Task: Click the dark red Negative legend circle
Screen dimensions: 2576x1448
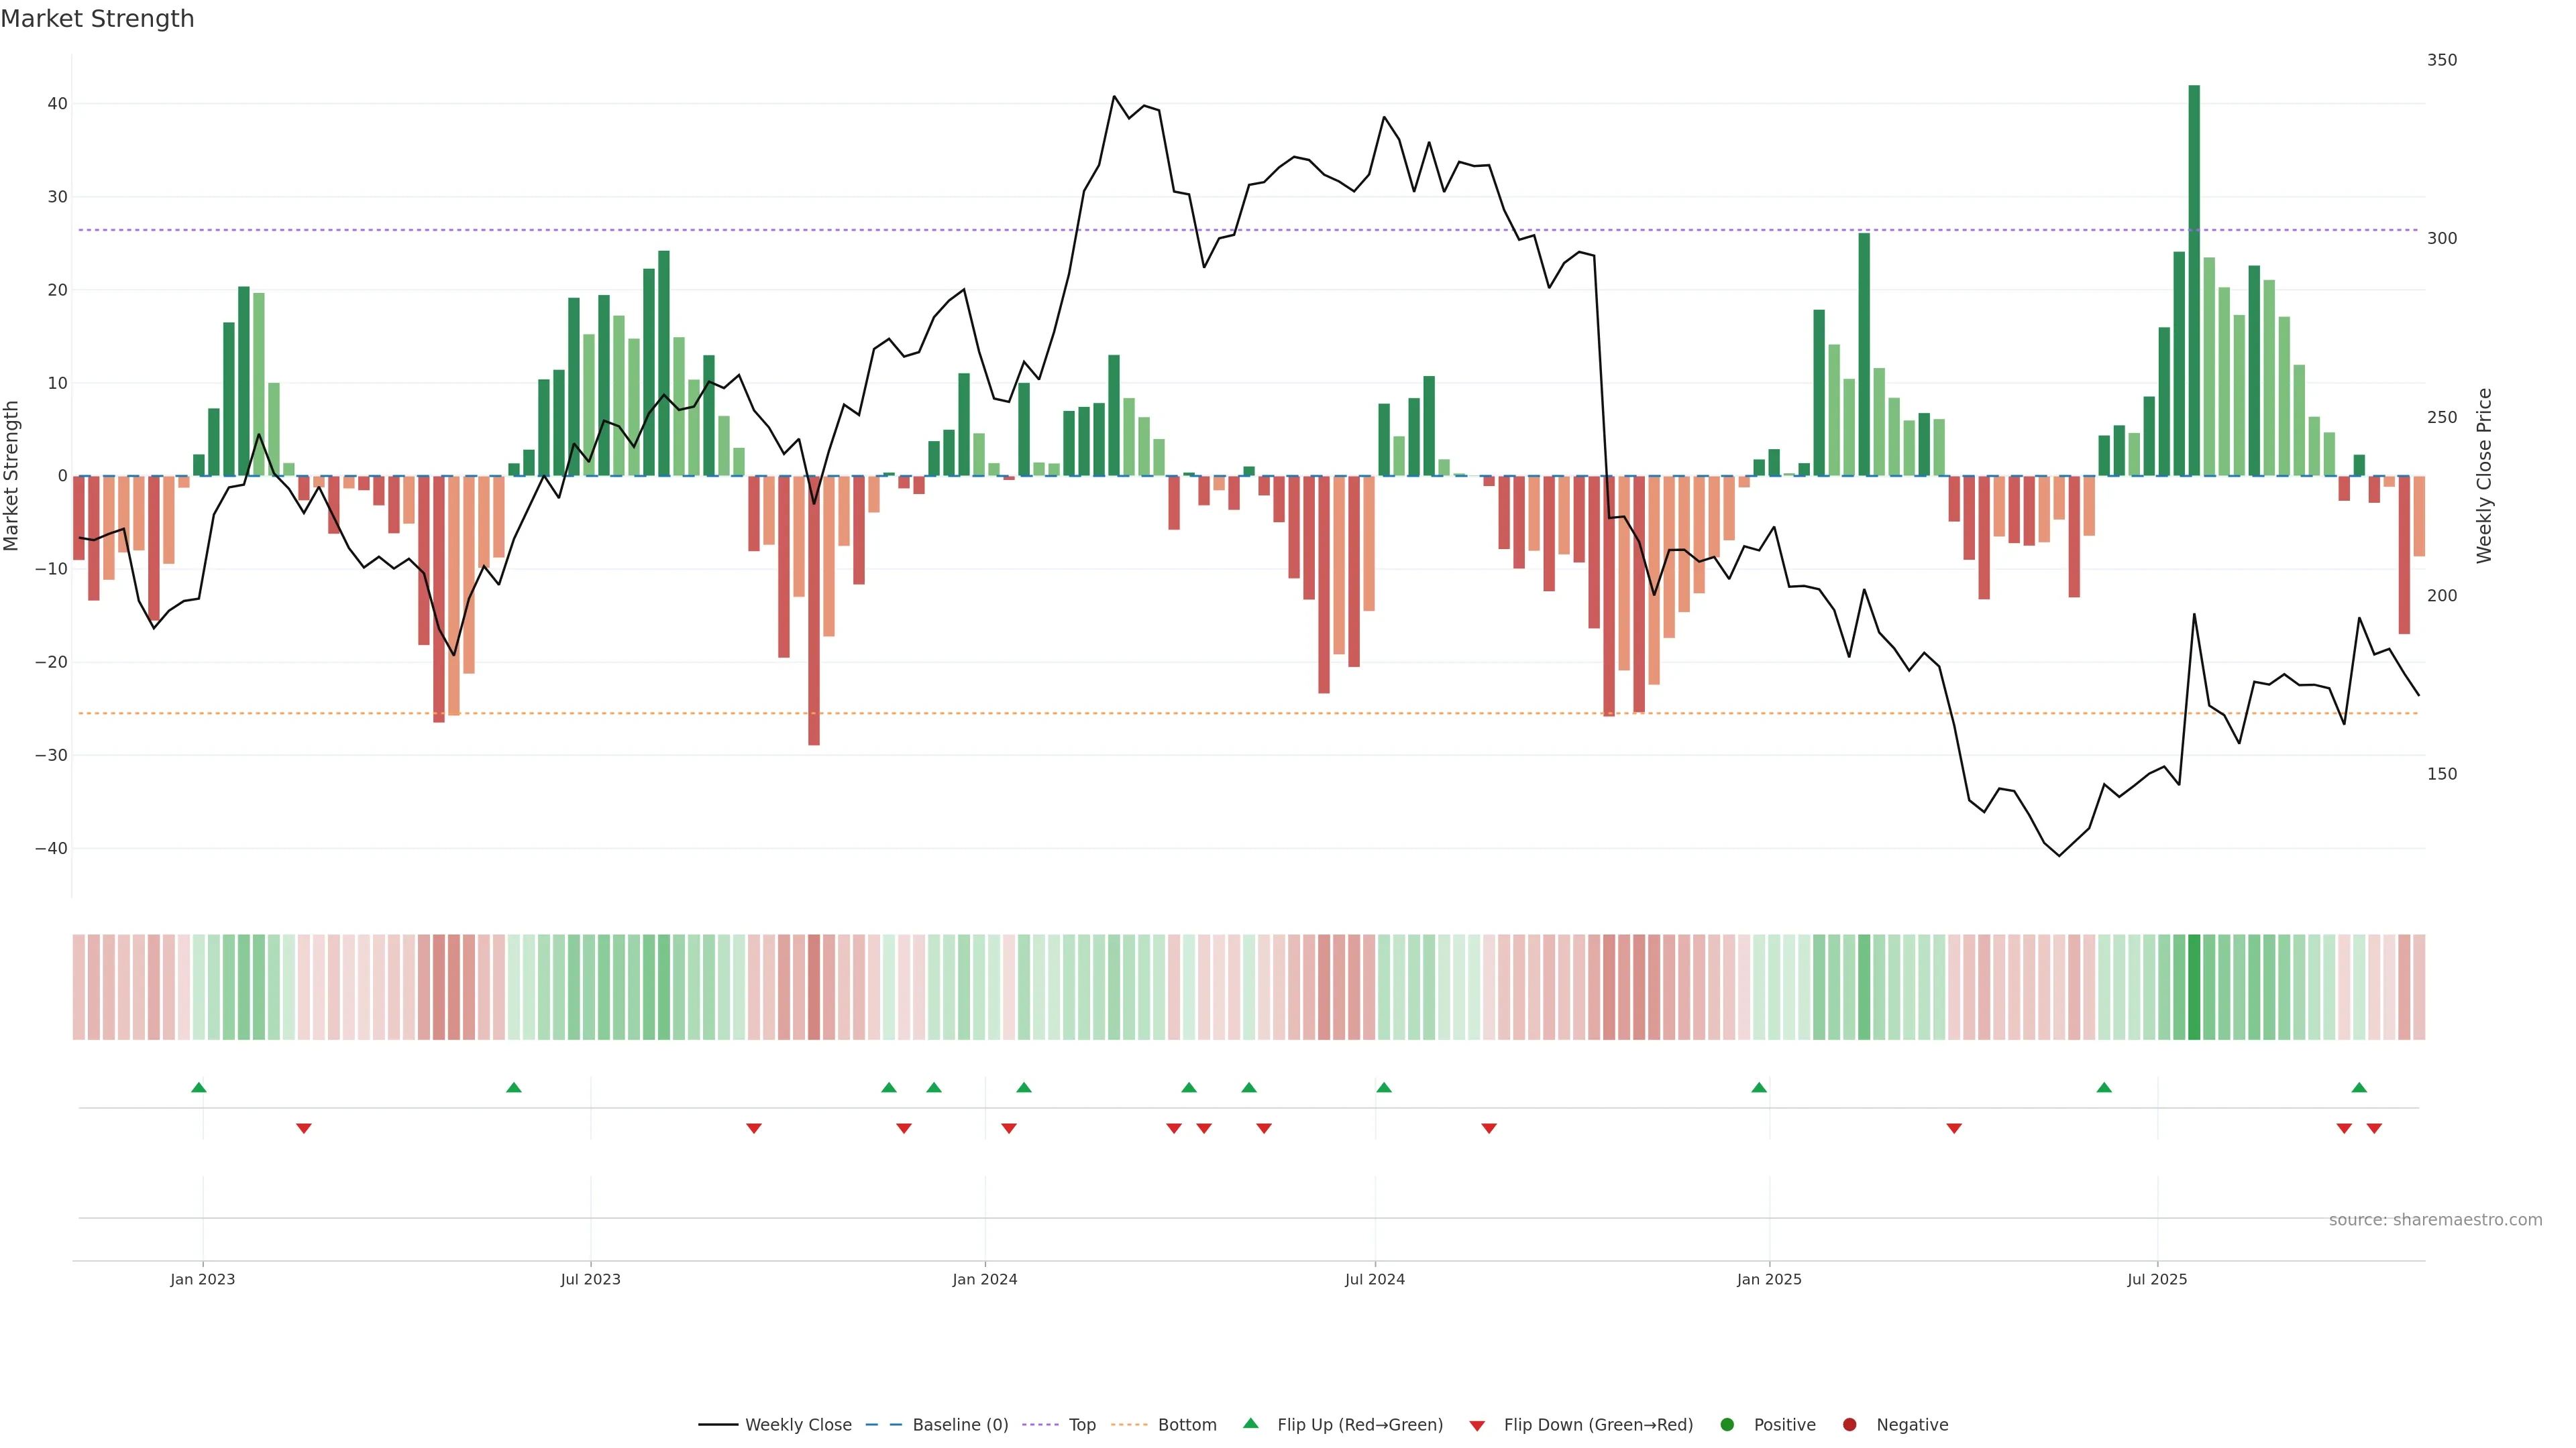Action: point(1849,1424)
